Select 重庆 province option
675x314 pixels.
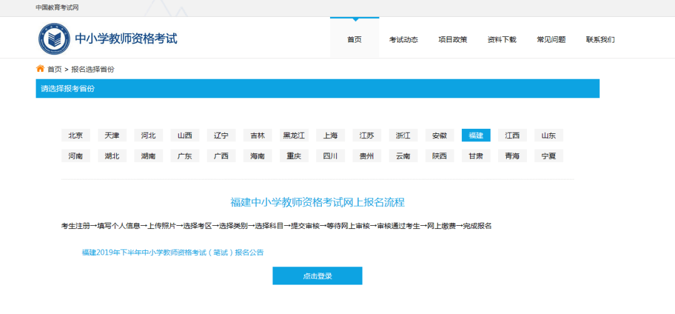click(294, 156)
